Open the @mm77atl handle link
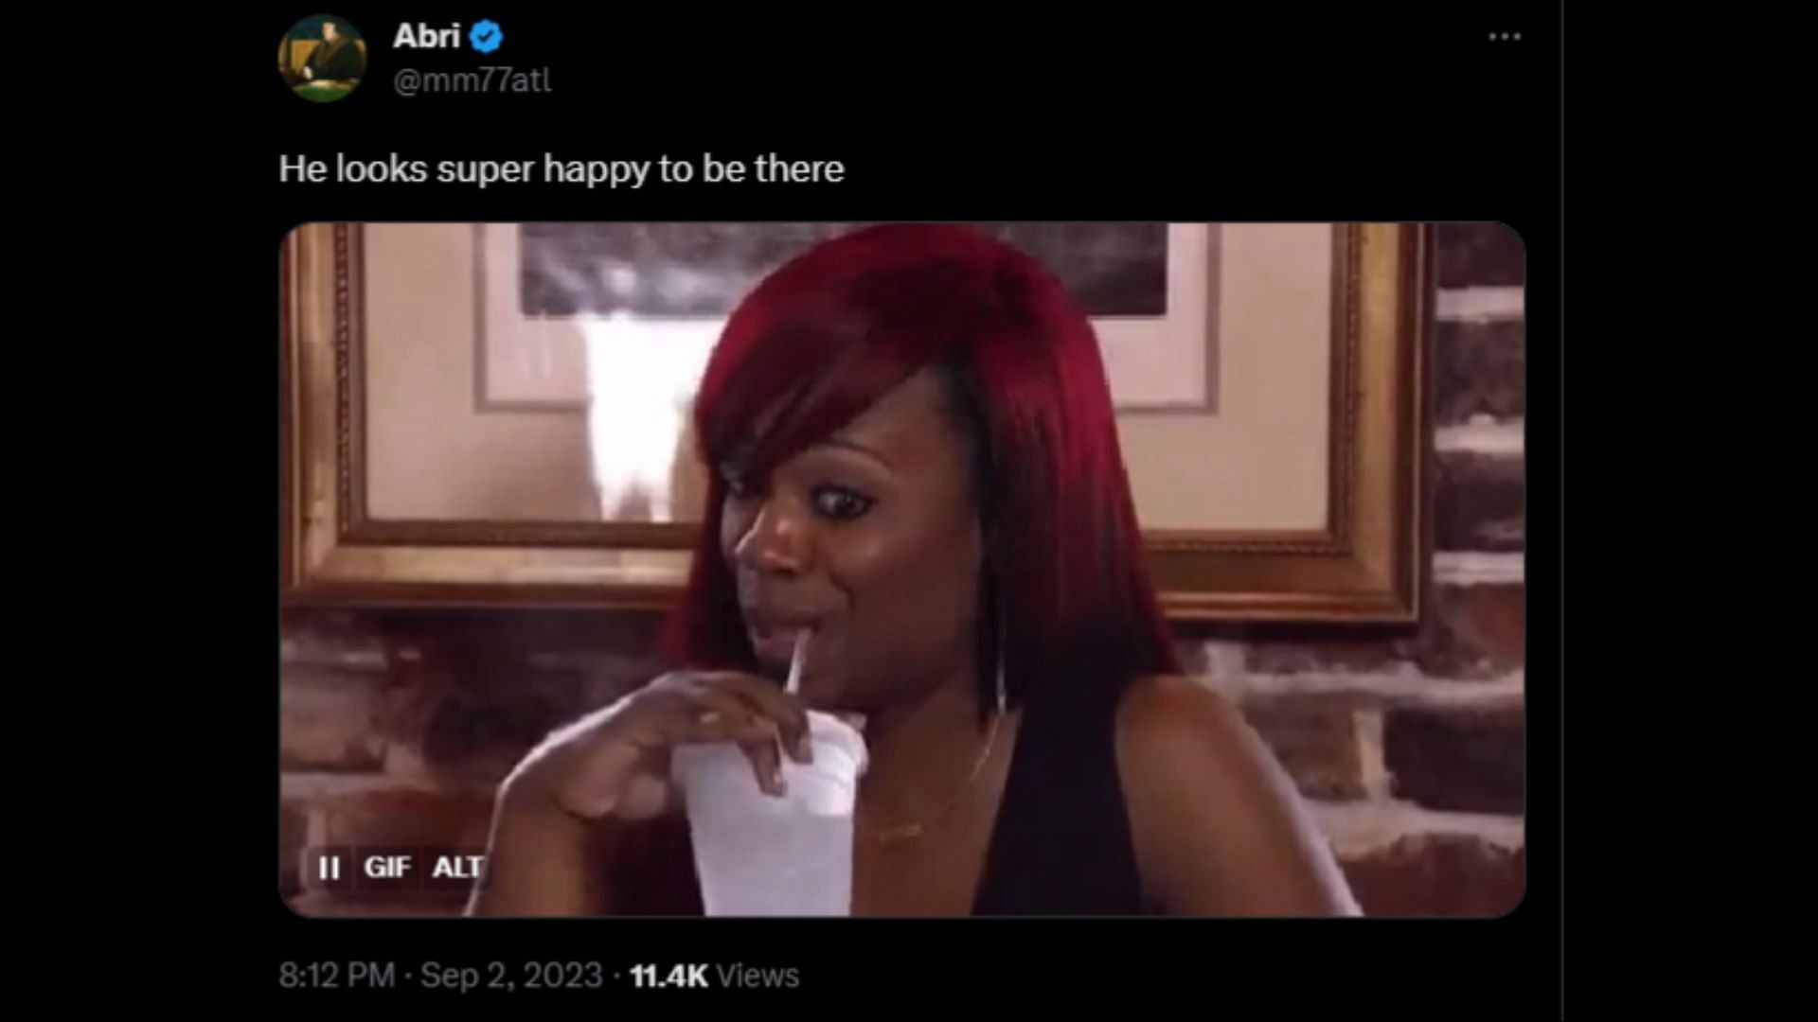 472,80
